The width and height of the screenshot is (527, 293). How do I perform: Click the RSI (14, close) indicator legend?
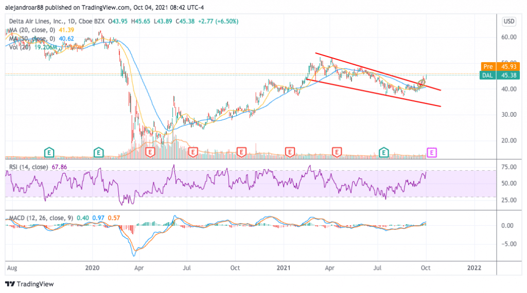28,167
